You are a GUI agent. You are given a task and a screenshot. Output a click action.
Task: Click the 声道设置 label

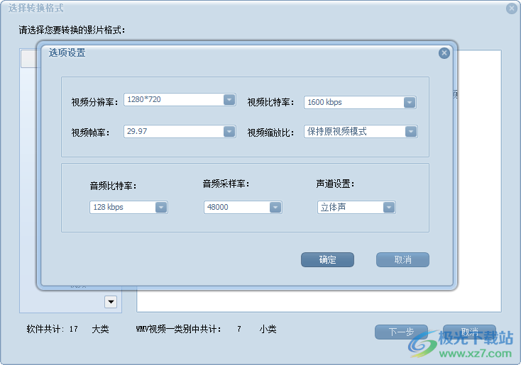335,184
